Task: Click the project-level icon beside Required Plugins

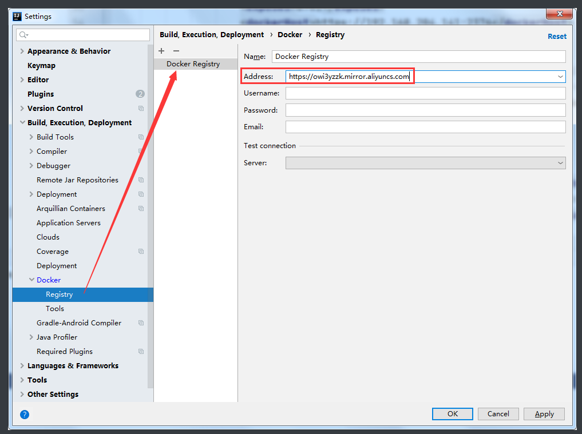Action: pos(141,352)
